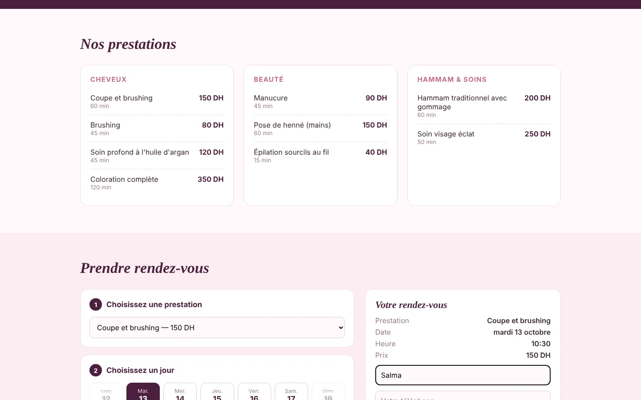Click the "40 DH" price
Screen dimensions: 641x400
[376, 152]
